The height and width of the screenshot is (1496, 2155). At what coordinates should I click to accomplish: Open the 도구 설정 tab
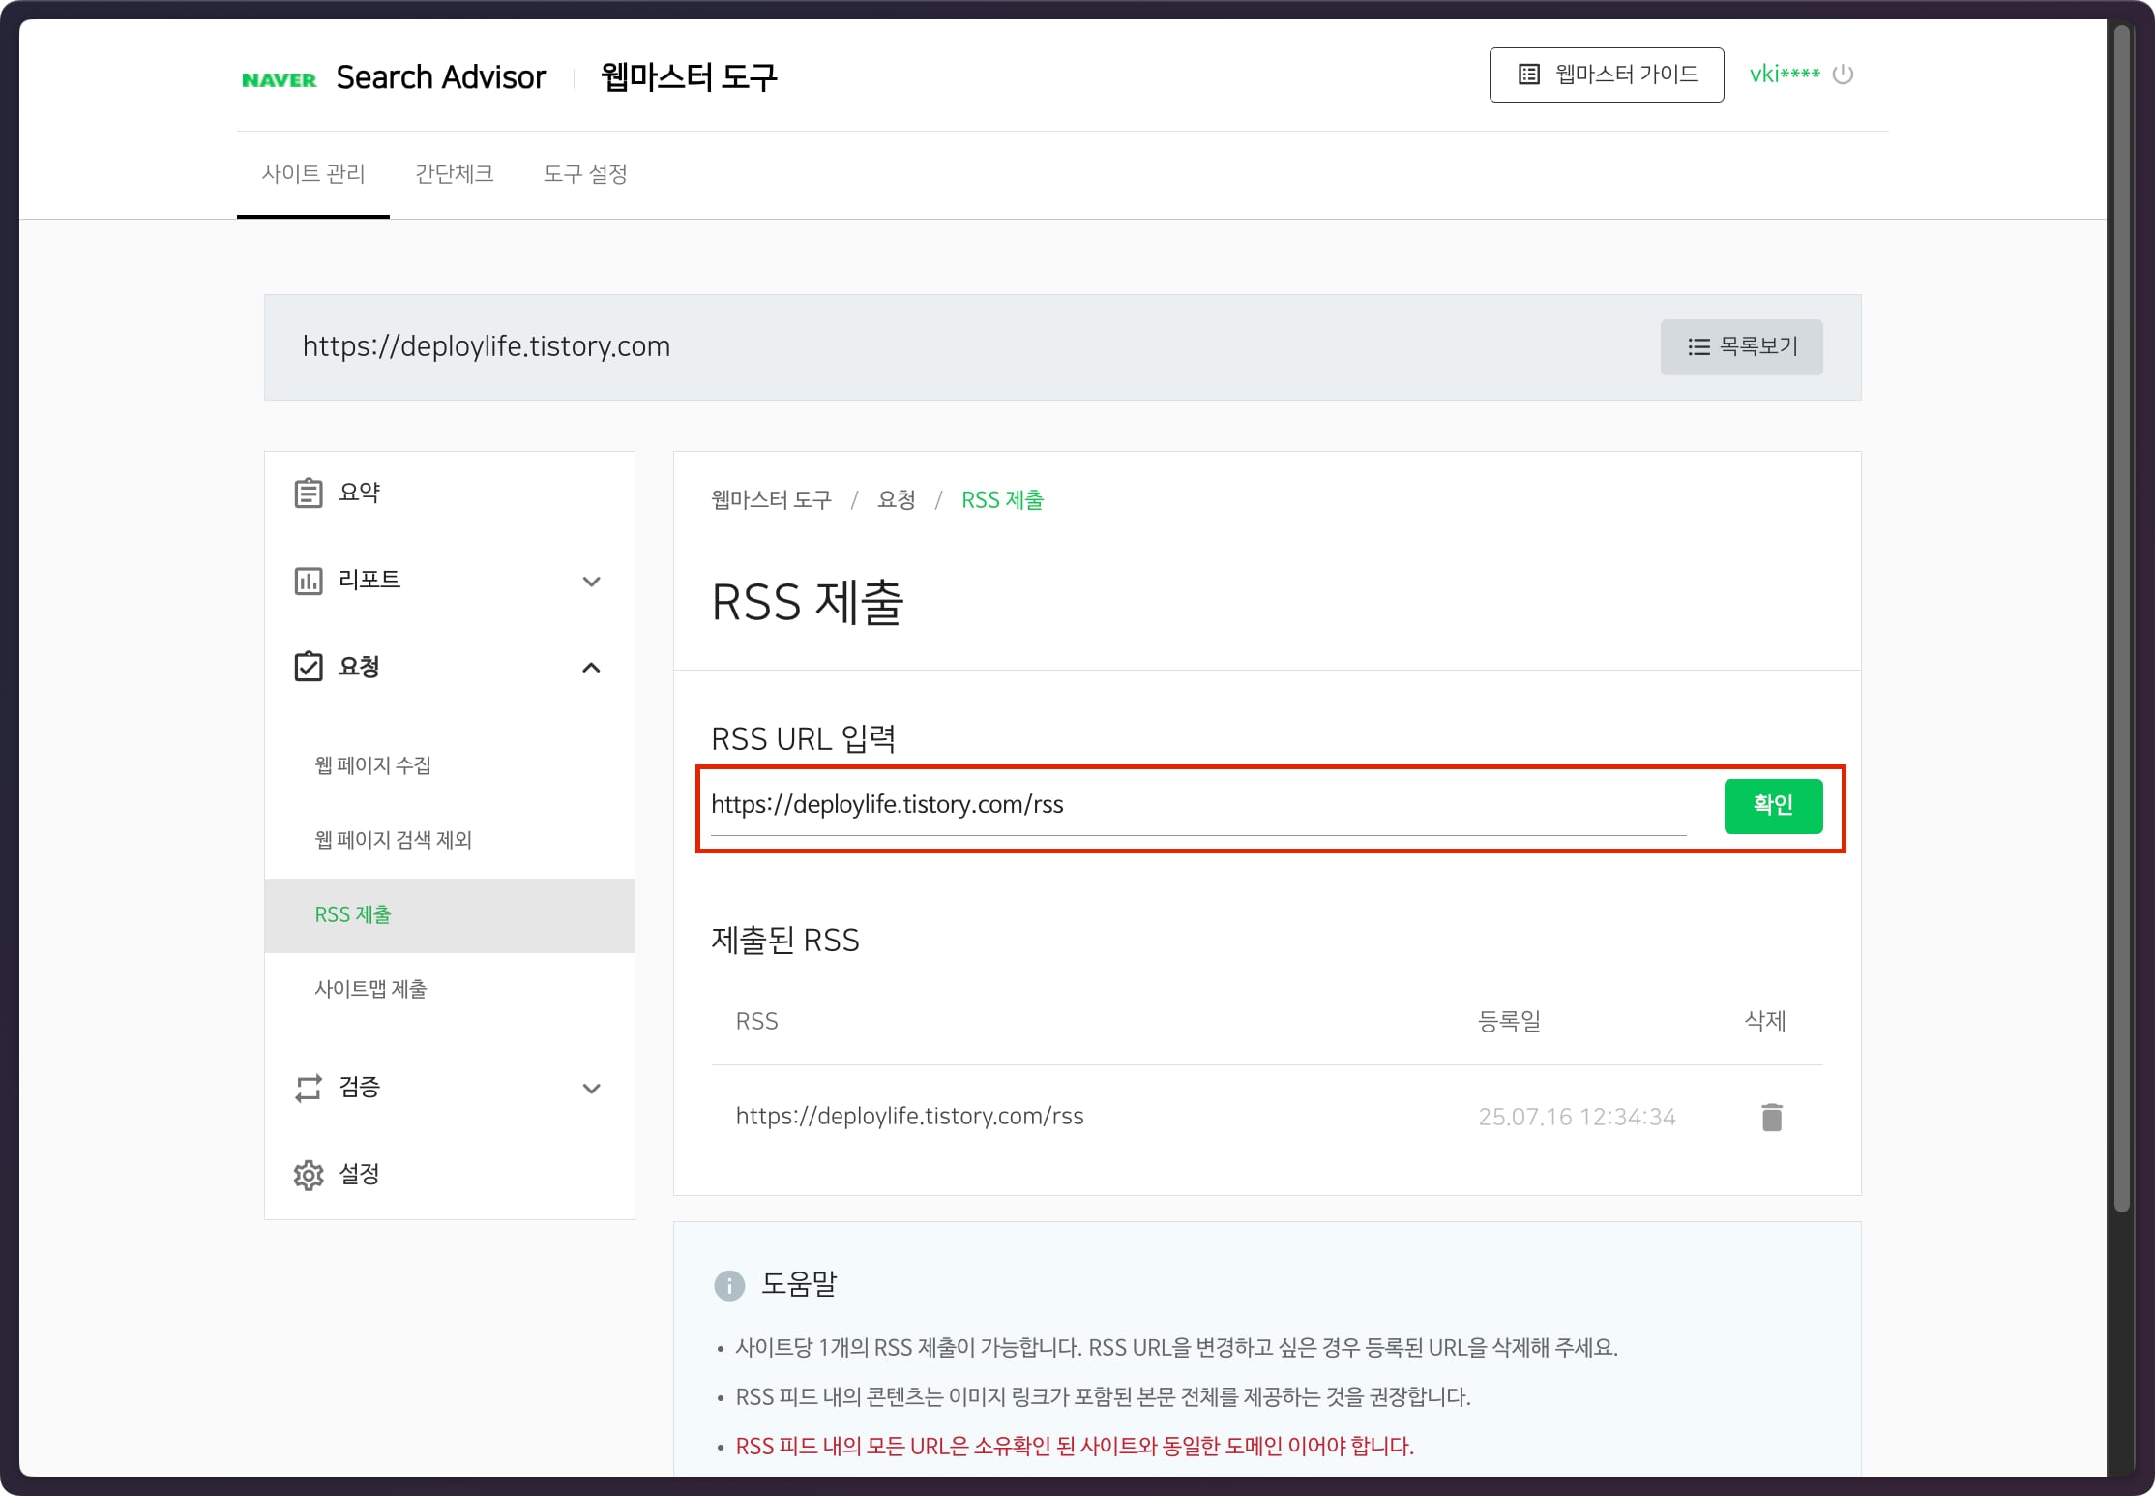coord(585,174)
